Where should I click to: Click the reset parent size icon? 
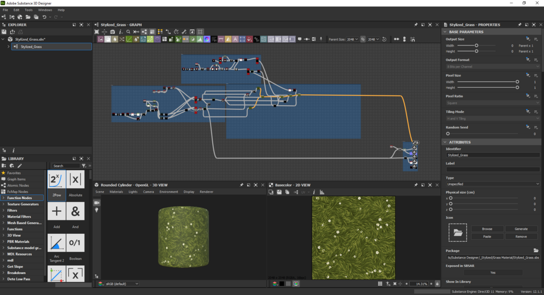pos(384,40)
